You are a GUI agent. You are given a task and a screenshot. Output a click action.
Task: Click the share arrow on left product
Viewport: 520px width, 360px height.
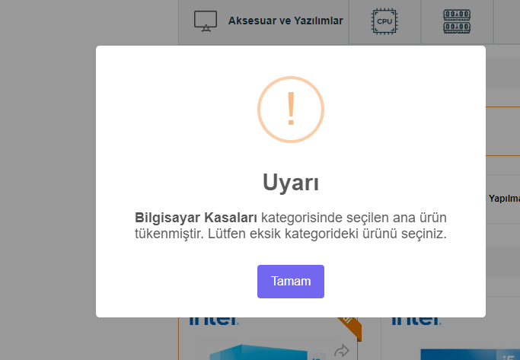click(x=342, y=351)
